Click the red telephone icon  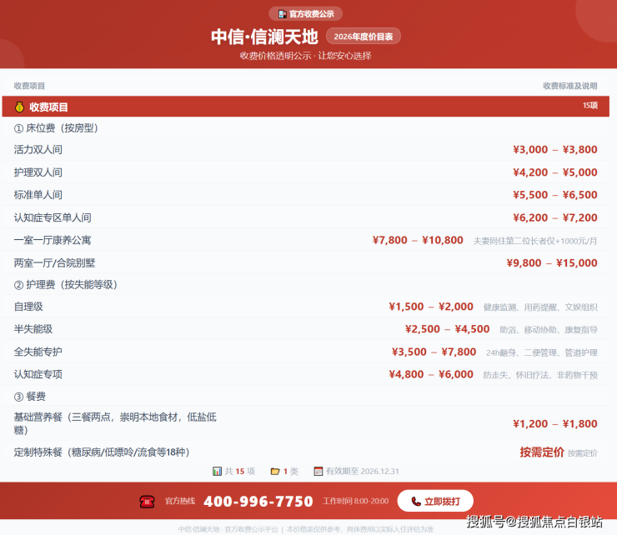point(147,502)
